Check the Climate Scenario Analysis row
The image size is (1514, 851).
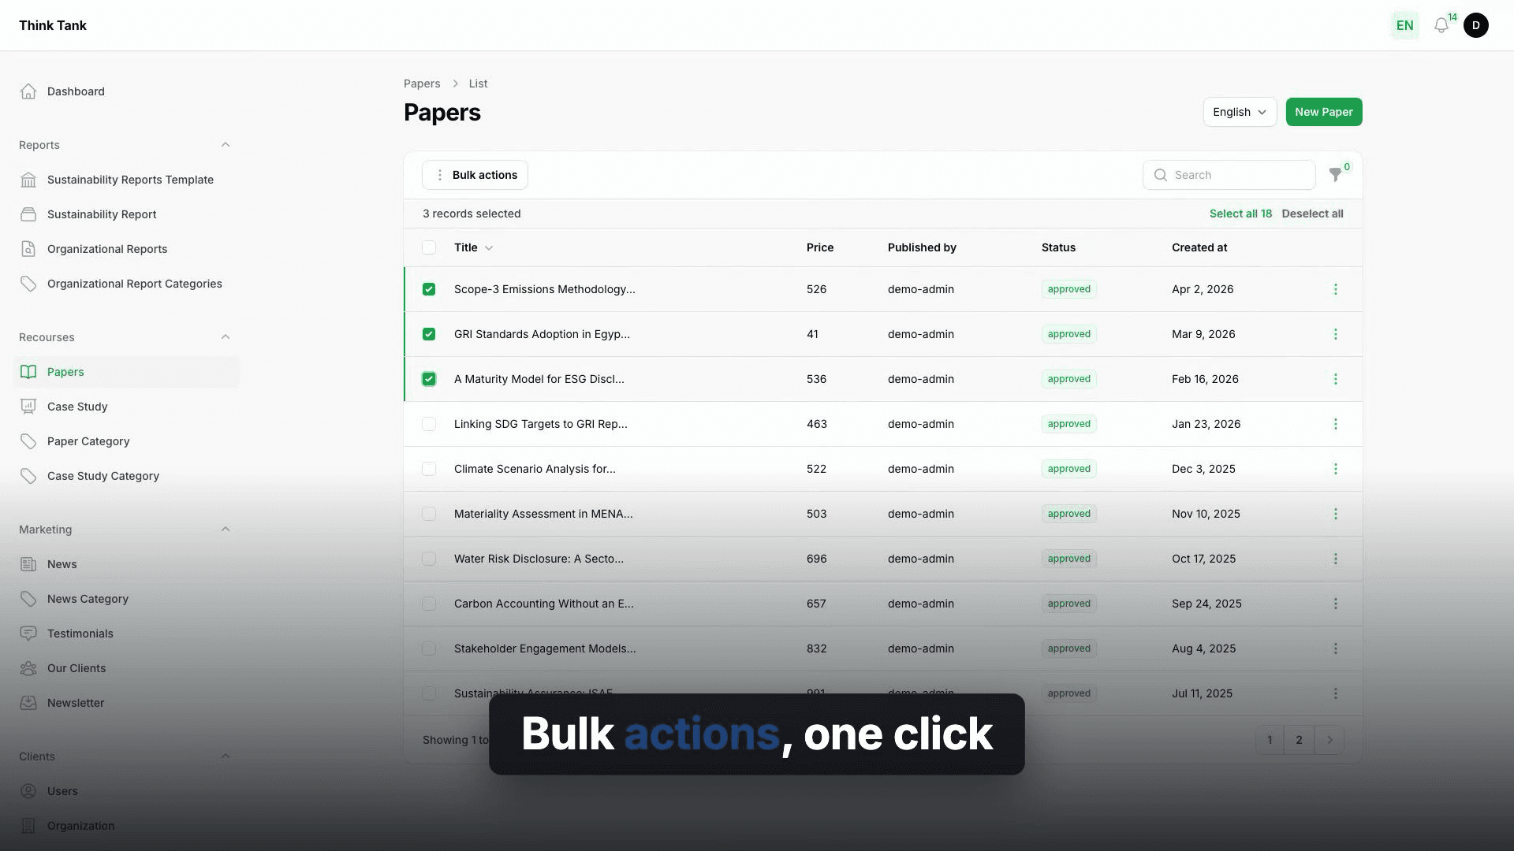pyautogui.click(x=429, y=469)
